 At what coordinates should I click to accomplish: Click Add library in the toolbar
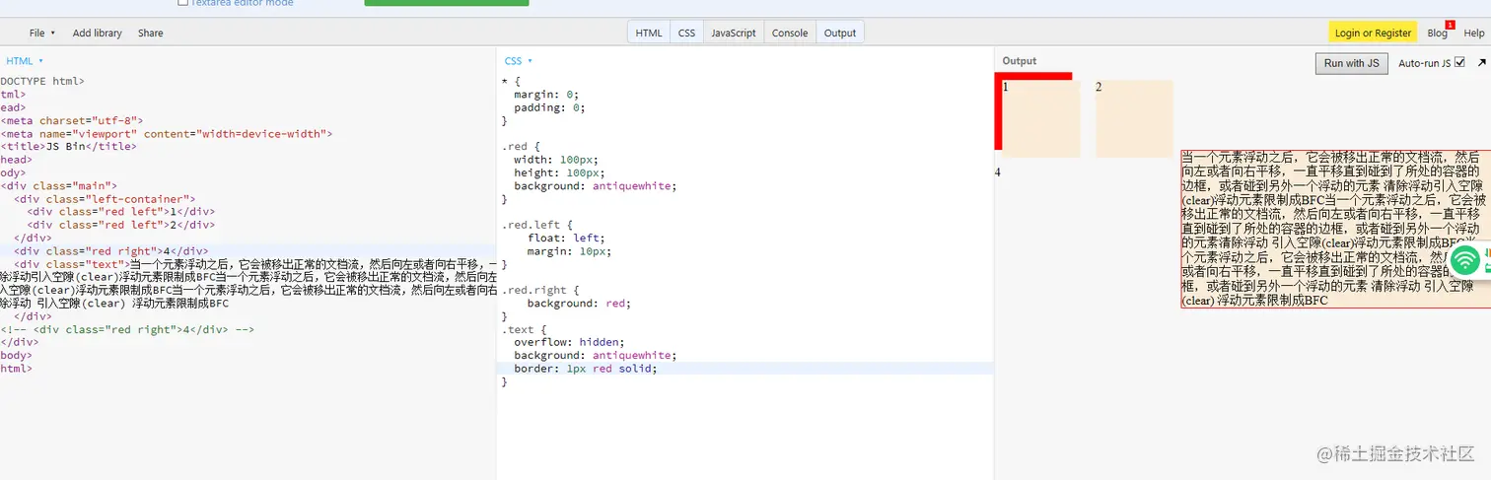(97, 33)
